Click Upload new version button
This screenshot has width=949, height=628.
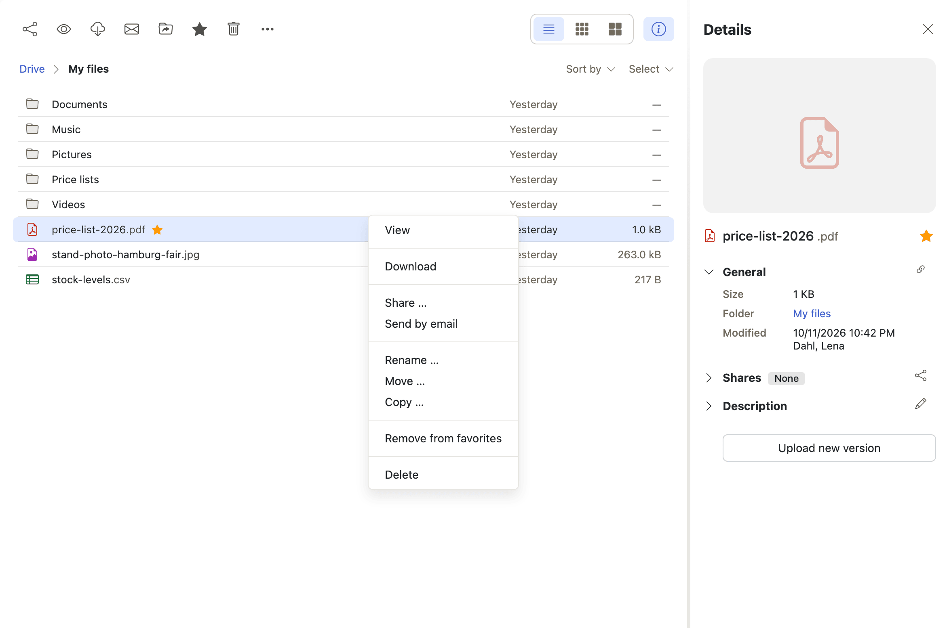829,448
